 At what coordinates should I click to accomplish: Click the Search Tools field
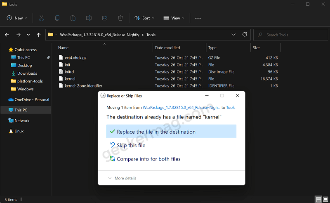(291, 35)
